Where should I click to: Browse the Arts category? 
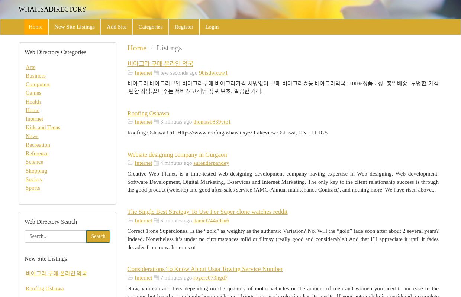(x=30, y=67)
